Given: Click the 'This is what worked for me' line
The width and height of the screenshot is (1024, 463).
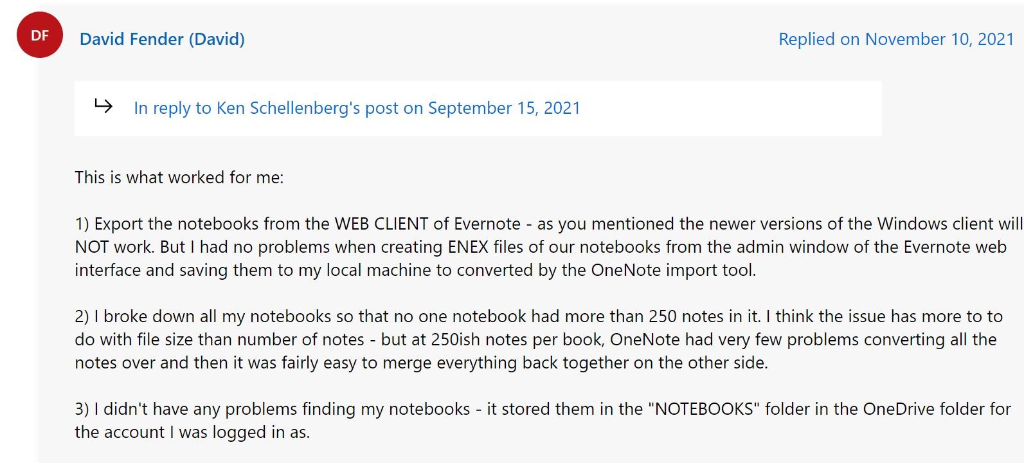Looking at the screenshot, I should click(x=179, y=177).
